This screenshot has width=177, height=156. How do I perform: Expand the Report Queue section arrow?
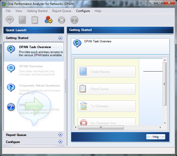click(60, 135)
